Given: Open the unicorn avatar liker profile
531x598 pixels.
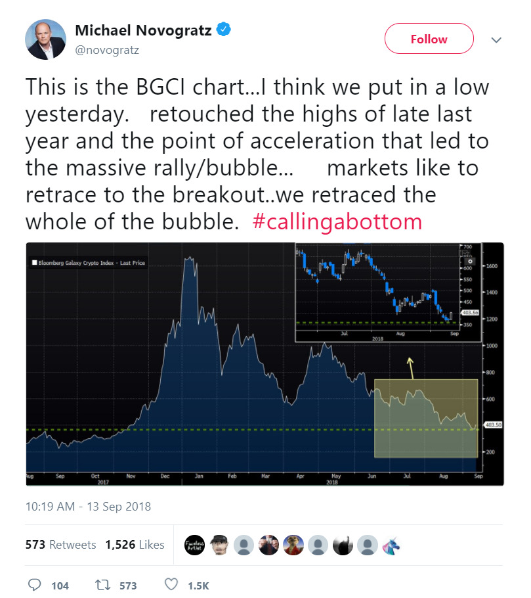Looking at the screenshot, I should (x=392, y=545).
